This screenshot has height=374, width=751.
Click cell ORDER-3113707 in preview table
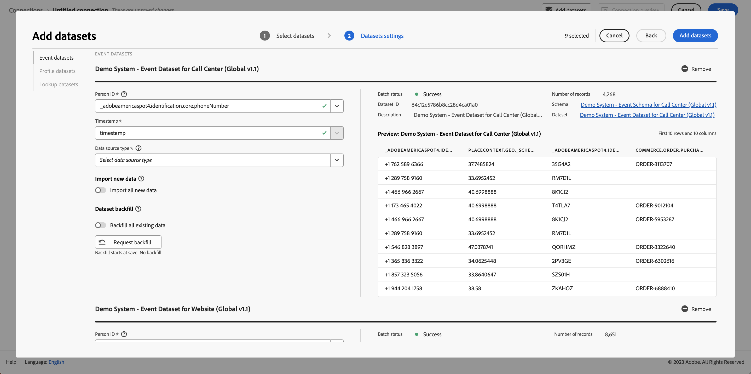[654, 164]
